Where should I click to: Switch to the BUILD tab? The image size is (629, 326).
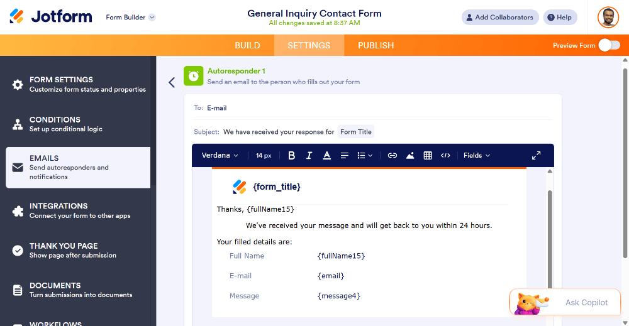coord(247,45)
